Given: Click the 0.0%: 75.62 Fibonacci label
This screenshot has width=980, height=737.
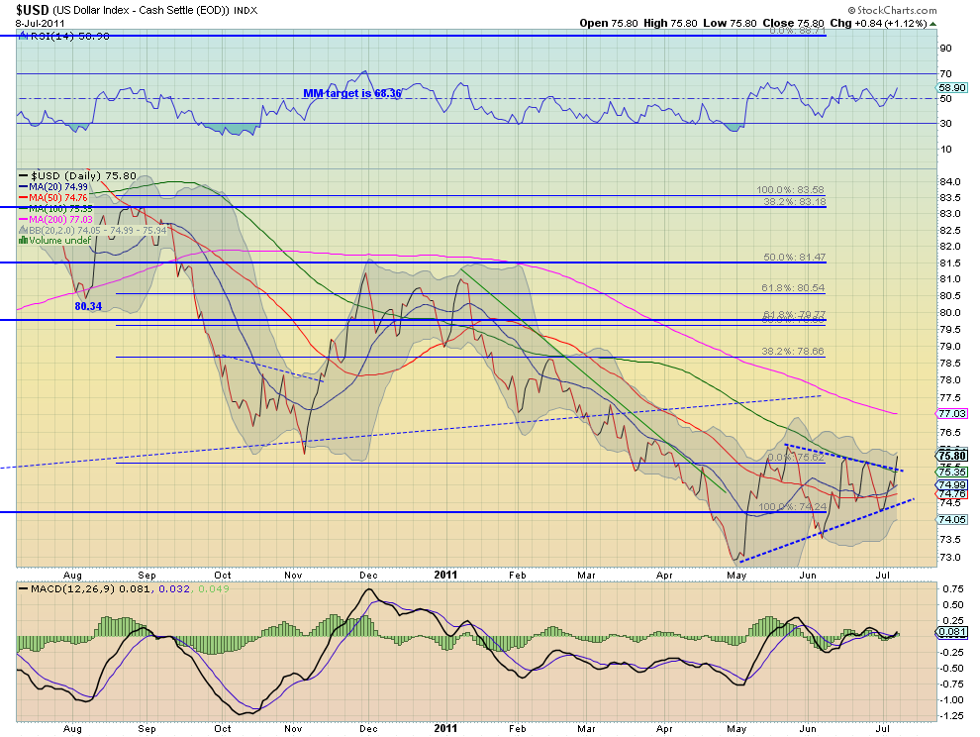Looking at the screenshot, I should (795, 457).
